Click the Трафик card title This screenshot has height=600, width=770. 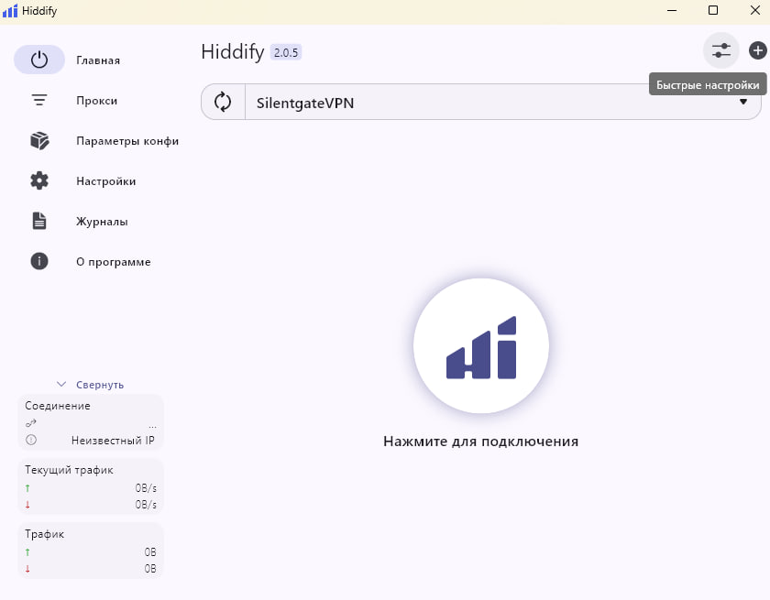click(x=44, y=534)
